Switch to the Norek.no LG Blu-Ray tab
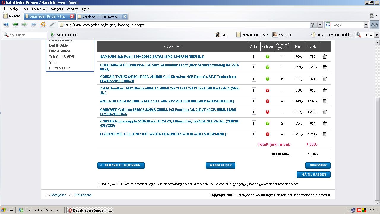The width and height of the screenshot is (380, 214). pos(102,17)
